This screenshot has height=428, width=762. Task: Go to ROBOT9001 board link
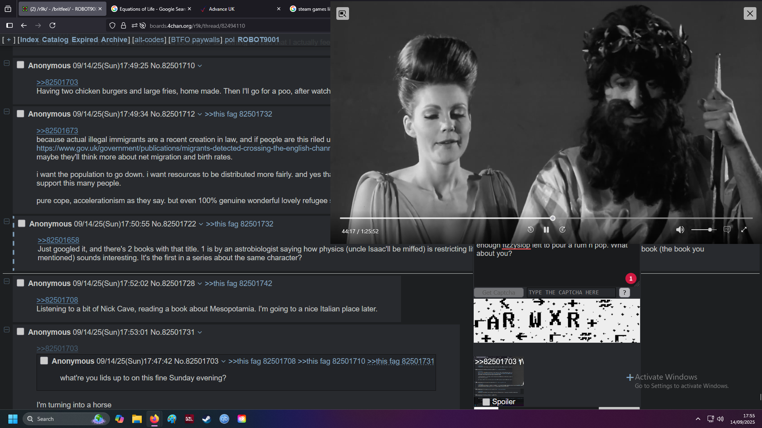(x=259, y=40)
